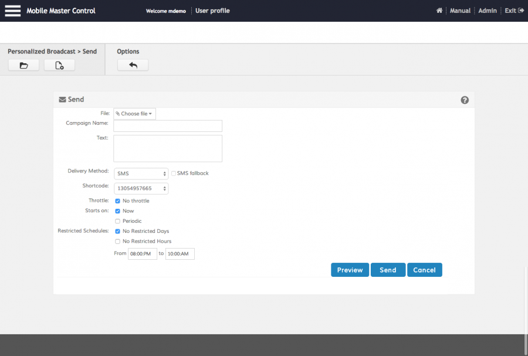Toggle the Periodic start checkbox
528x356 pixels.
pyautogui.click(x=118, y=221)
